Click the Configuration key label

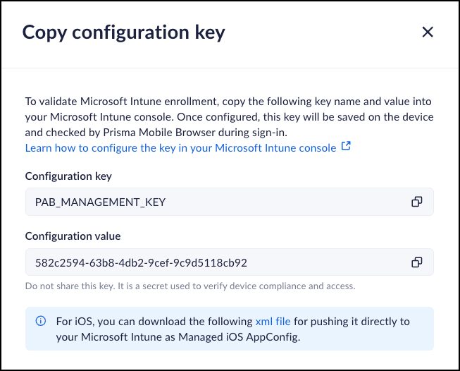[x=68, y=176]
